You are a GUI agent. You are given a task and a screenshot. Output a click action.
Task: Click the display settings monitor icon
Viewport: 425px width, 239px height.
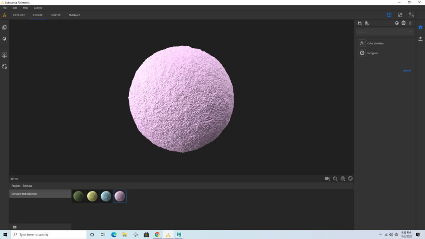(5, 55)
